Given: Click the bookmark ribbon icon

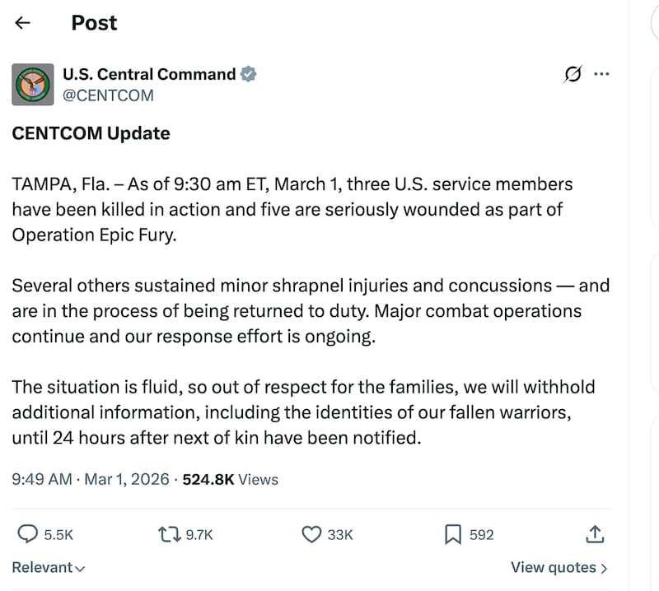Looking at the screenshot, I should pos(451,534).
